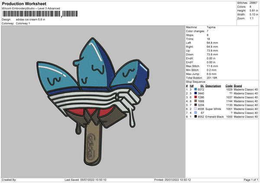Click the Stitches value '28867'
260x183 pixels.
(253, 3)
